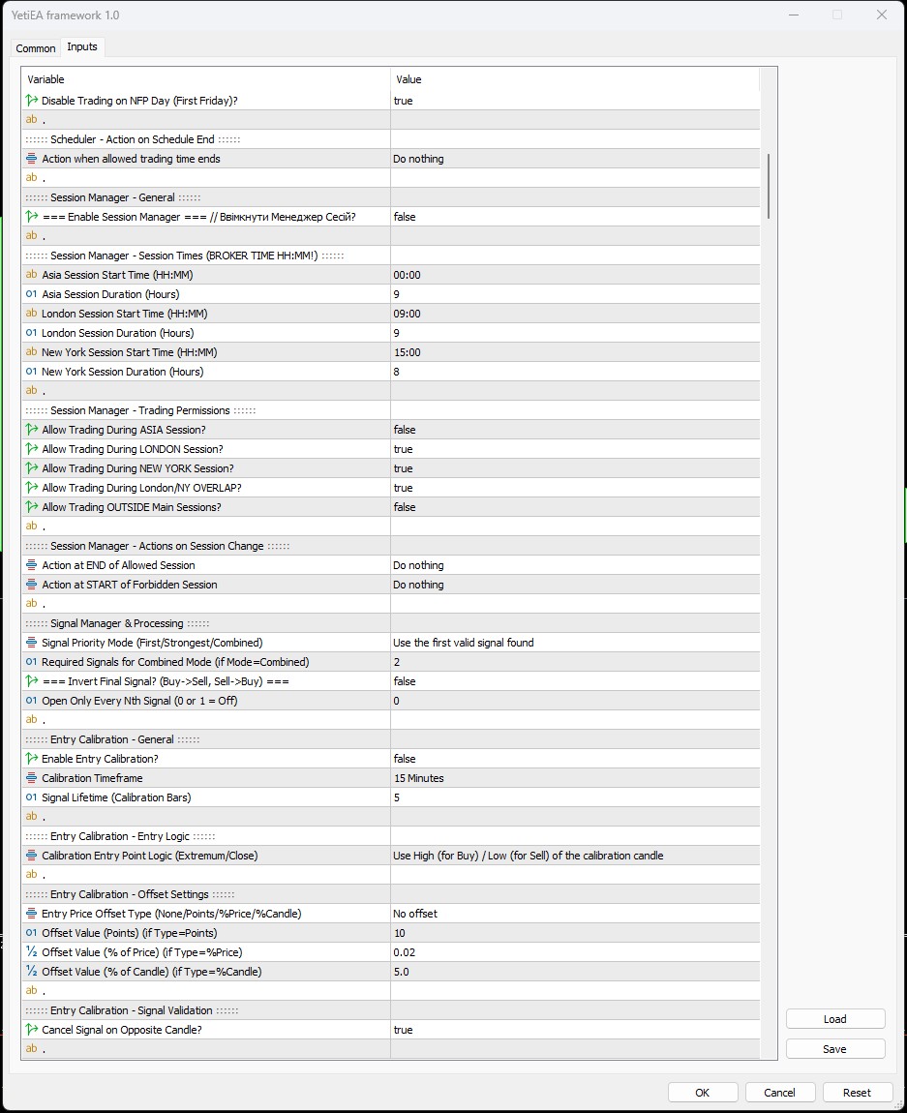Click the Save button
907x1113 pixels.
[x=835, y=1049]
